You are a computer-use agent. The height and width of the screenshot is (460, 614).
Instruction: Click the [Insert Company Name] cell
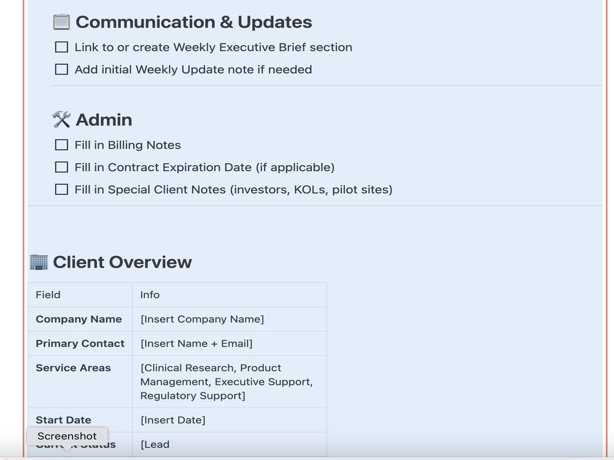click(x=230, y=319)
